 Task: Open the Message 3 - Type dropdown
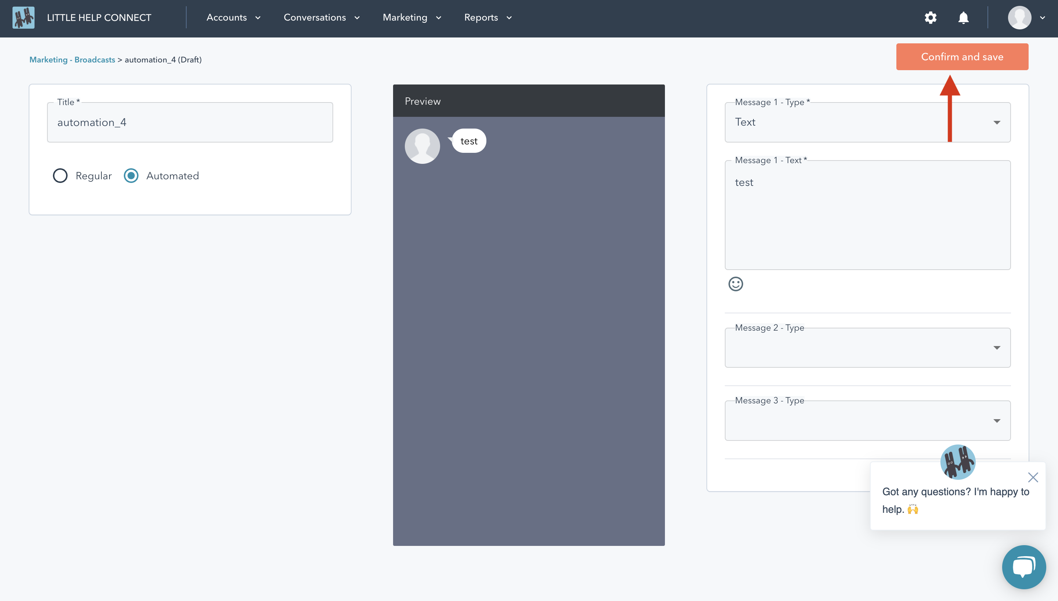[867, 421]
